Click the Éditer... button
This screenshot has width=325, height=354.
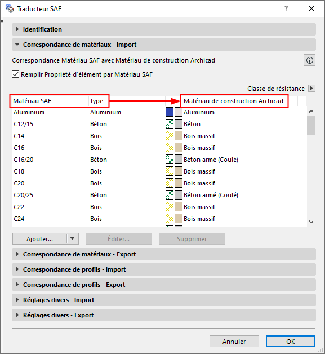click(x=119, y=239)
